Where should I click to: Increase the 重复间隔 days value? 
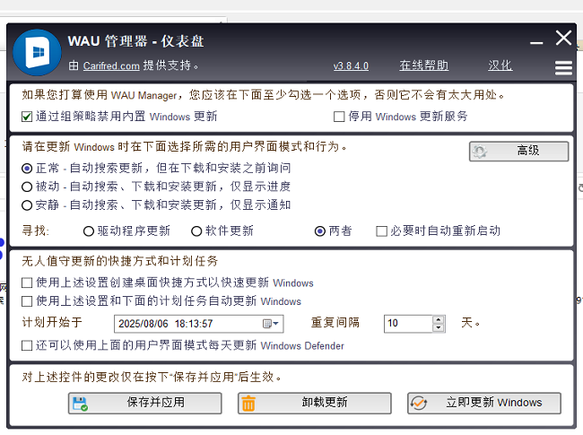pos(439,320)
